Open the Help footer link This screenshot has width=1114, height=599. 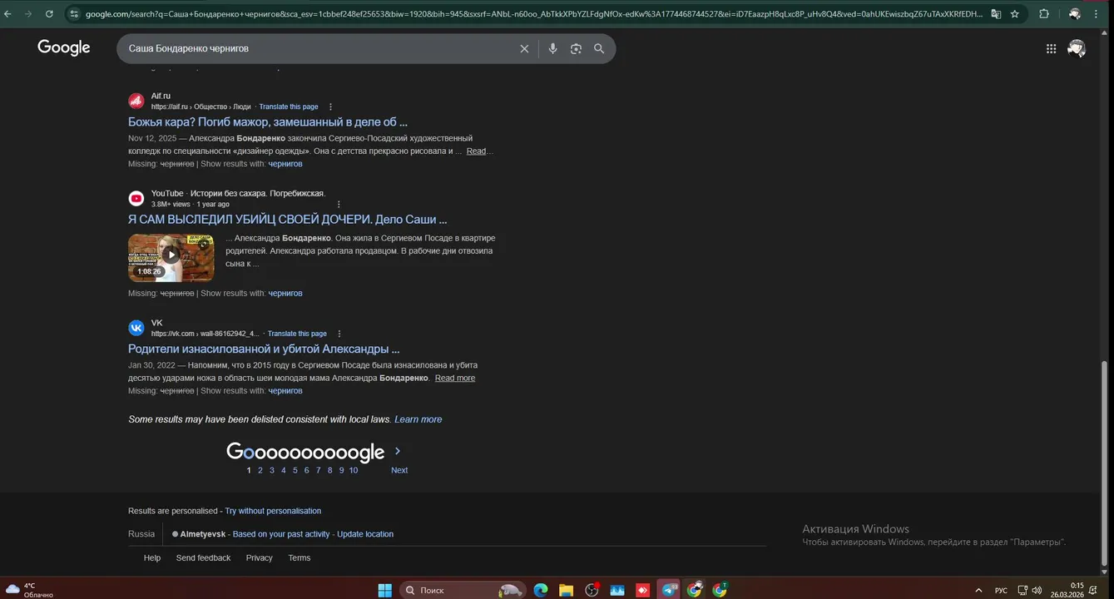152,557
